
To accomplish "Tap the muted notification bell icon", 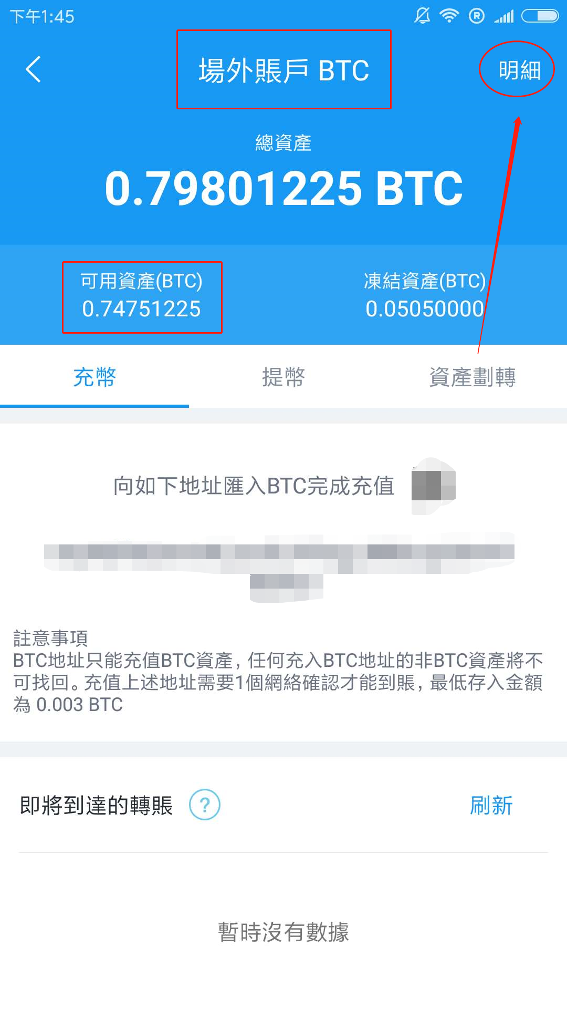I will (422, 16).
